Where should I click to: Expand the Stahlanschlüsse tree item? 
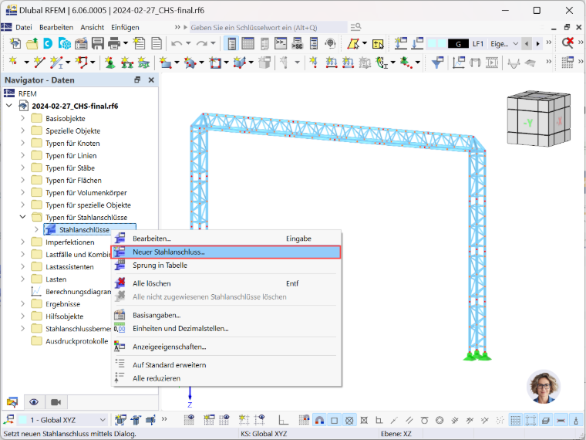coord(36,229)
